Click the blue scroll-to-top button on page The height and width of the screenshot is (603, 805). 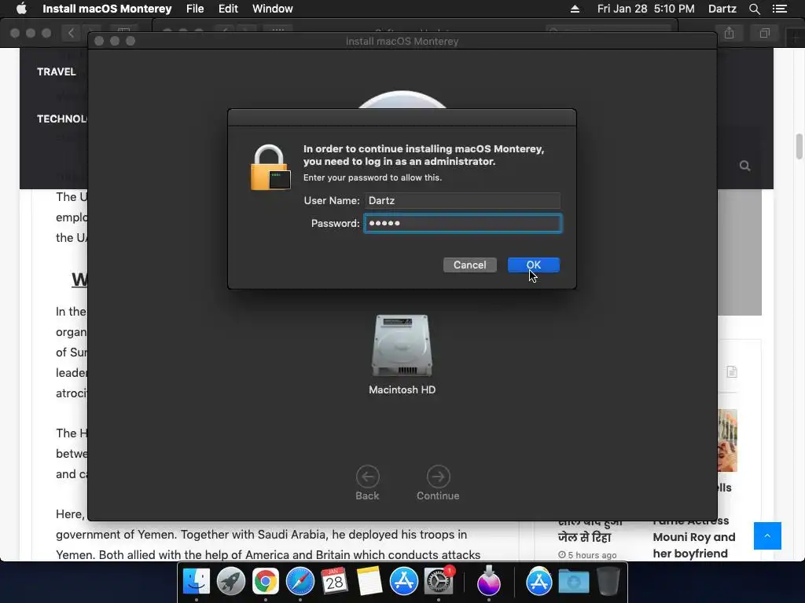pyautogui.click(x=767, y=535)
